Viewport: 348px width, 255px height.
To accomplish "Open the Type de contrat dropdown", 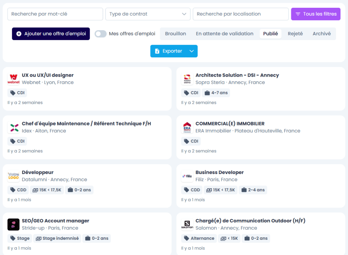I will (148, 14).
